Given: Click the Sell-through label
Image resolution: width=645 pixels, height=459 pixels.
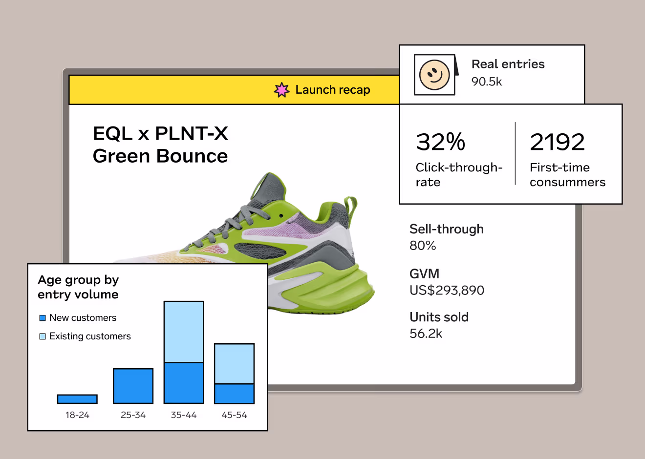Looking at the screenshot, I should [447, 229].
